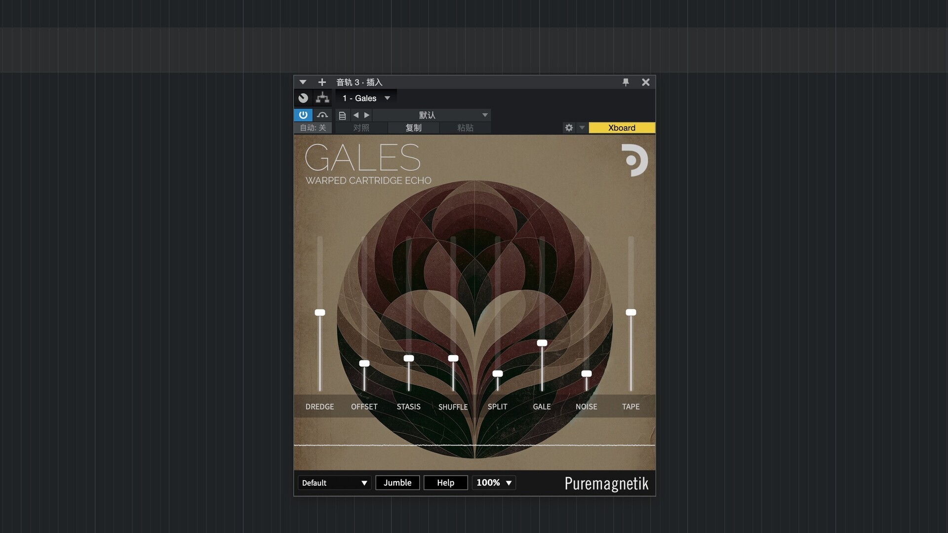Click the TAPE label
Viewport: 948px width, 533px height.
tap(631, 407)
